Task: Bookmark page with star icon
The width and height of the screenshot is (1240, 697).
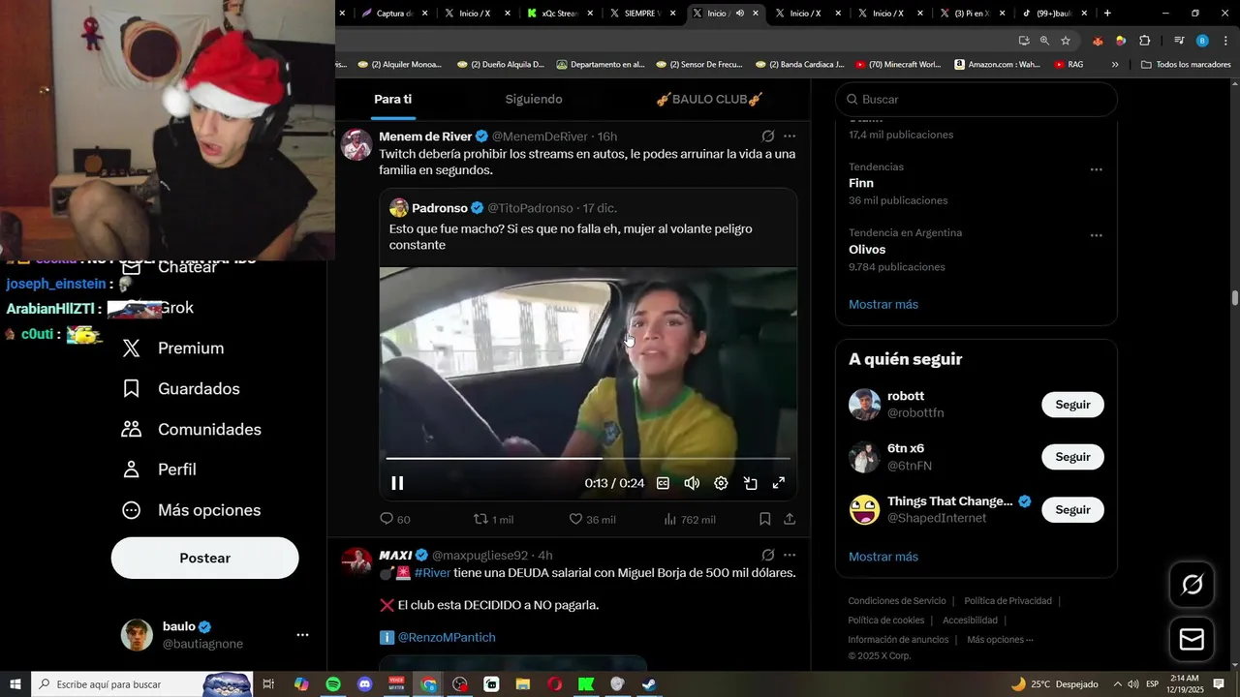Action: [x=1066, y=41]
